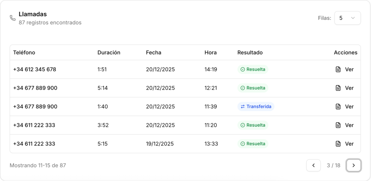Image resolution: width=371 pixels, height=181 pixels.
Task: Click the Fecha column header
Action: pos(154,53)
